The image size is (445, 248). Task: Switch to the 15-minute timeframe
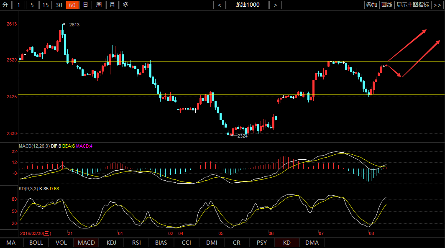(46, 5)
